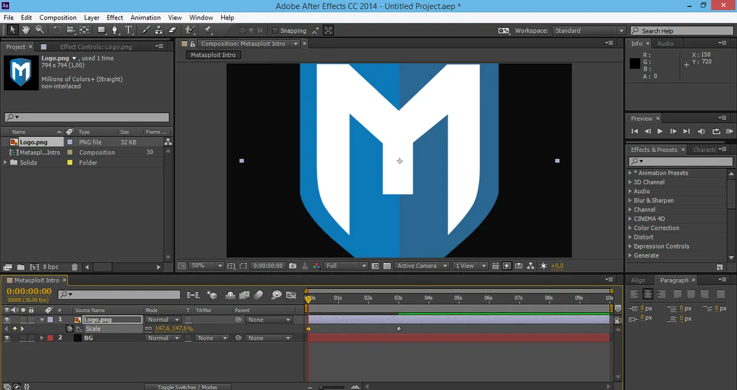Show channel and color management settings
The image size is (737, 390).
coord(316,266)
